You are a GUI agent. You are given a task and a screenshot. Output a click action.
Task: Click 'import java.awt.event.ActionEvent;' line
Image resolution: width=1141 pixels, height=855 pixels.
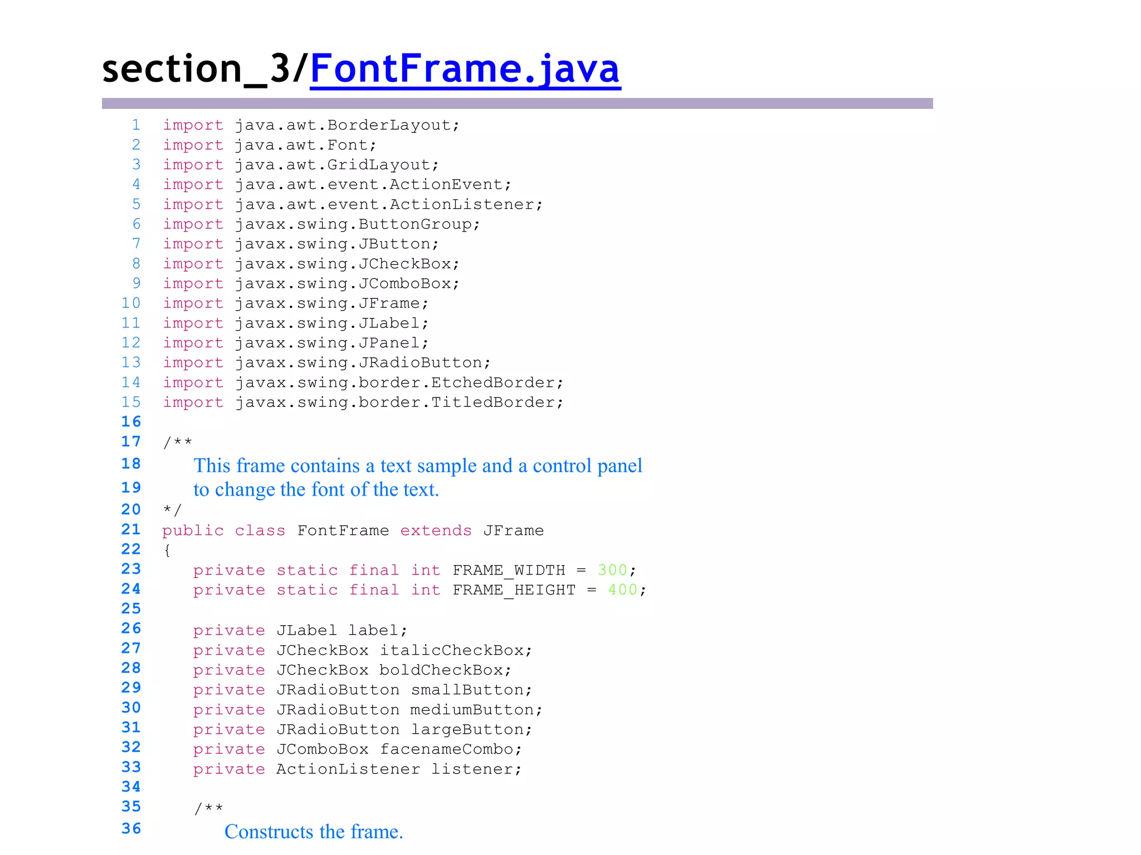337,185
